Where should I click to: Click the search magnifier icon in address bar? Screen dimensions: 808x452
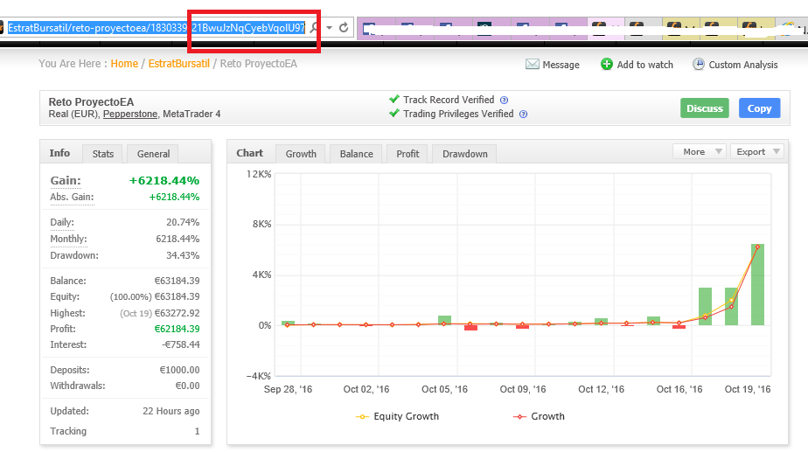(x=315, y=28)
